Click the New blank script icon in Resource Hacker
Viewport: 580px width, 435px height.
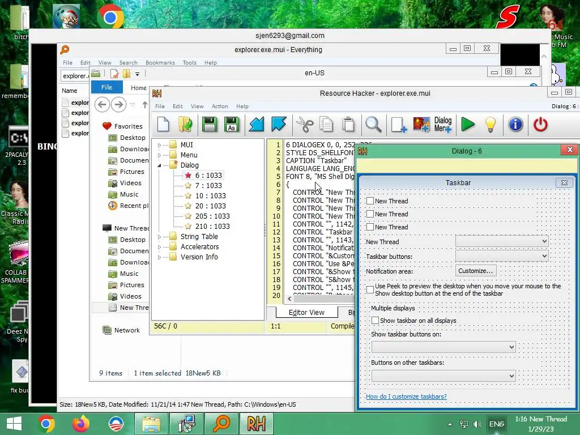(x=163, y=124)
